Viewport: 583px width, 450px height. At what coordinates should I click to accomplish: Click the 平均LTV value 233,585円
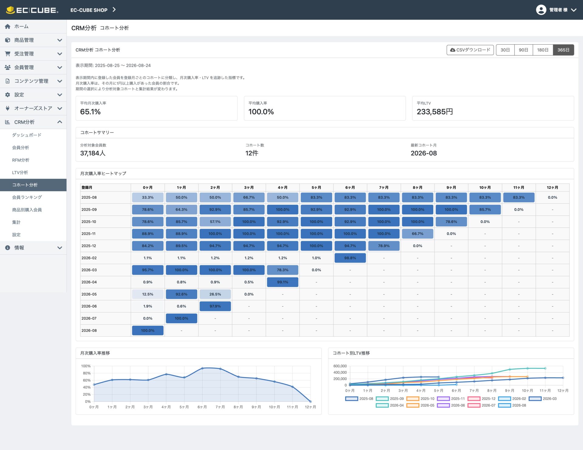click(x=435, y=112)
